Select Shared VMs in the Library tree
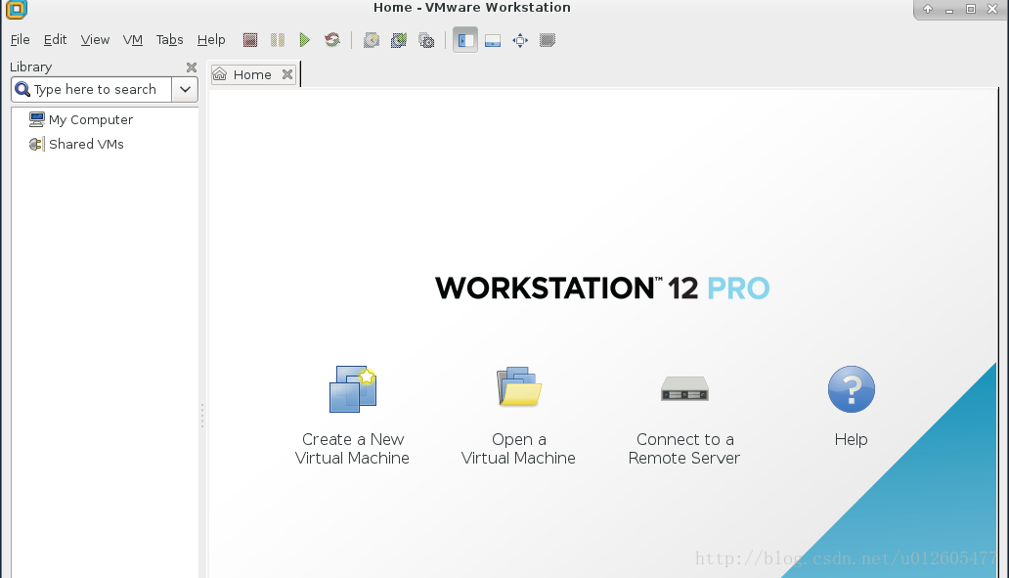 point(76,144)
